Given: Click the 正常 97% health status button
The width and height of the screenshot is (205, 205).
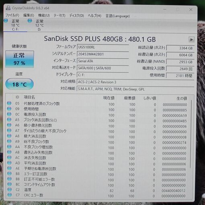Looking at the screenshot, I should coord(20,59).
